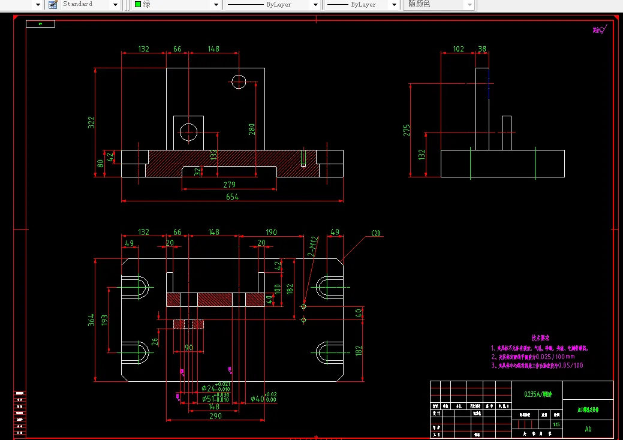Select the 190 dimension in plan view
623x440 pixels.
pyautogui.click(x=272, y=232)
